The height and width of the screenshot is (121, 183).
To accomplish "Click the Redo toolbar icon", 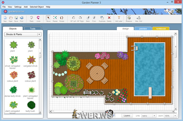I will [x=31, y=19].
